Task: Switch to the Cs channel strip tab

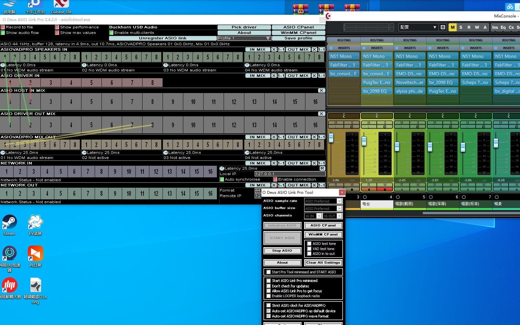Action: tap(511, 27)
